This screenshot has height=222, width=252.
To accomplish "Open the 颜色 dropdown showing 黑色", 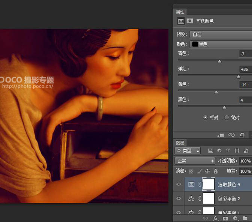I will click(221, 44).
